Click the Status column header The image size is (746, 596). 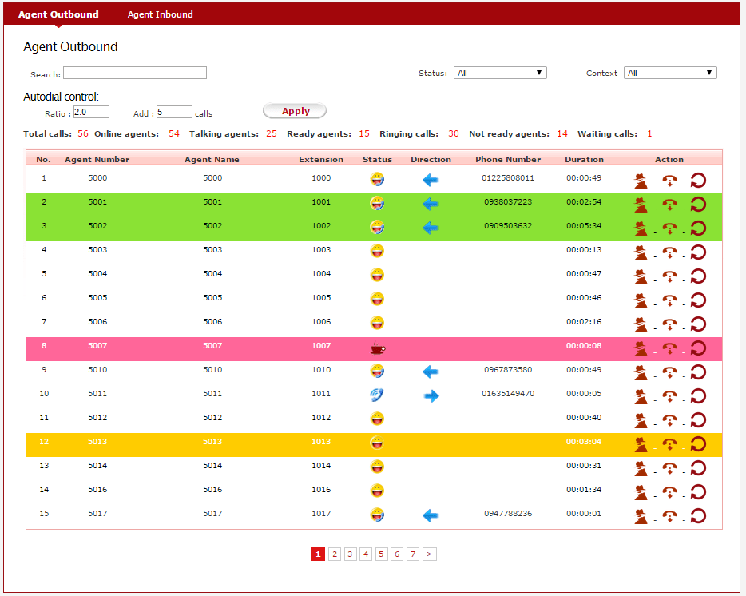[377, 160]
